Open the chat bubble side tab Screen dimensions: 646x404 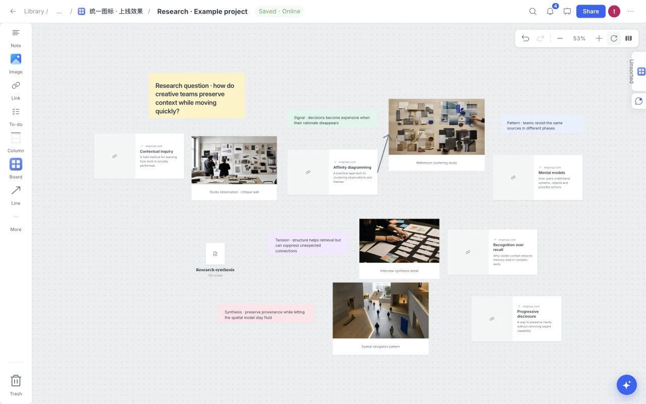[x=639, y=101]
